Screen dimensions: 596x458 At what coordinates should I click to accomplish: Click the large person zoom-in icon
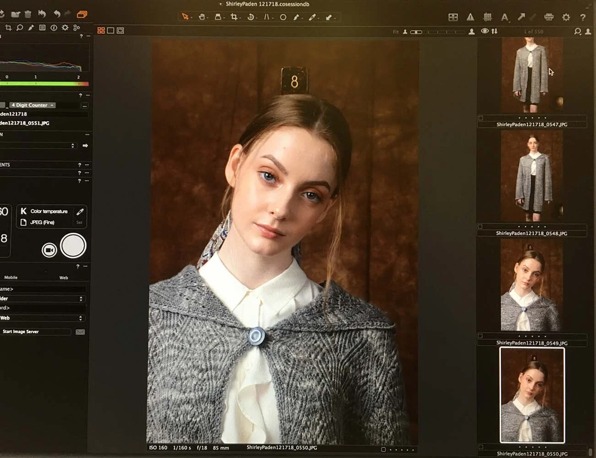[x=471, y=32]
